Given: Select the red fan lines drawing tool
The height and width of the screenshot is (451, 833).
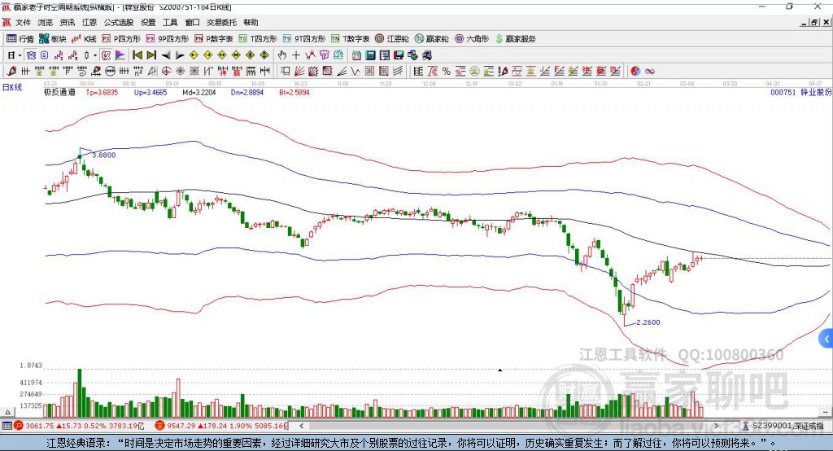Looking at the screenshot, I should [x=300, y=72].
